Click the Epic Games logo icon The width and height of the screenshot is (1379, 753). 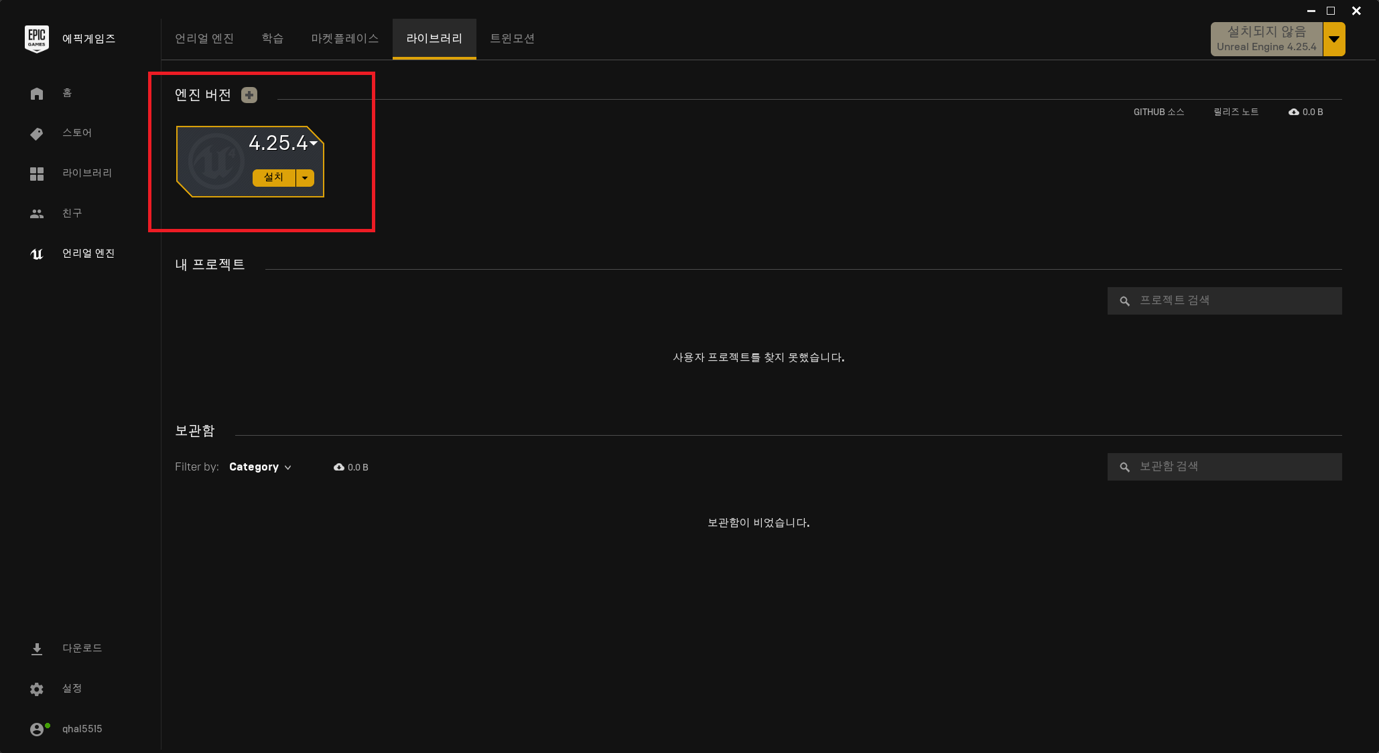[x=36, y=39]
